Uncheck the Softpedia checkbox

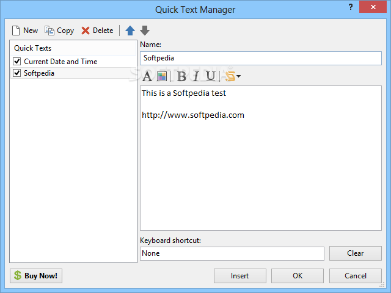[17, 73]
